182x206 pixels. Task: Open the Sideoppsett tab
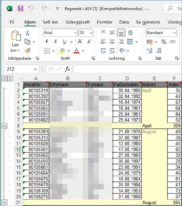point(77,22)
